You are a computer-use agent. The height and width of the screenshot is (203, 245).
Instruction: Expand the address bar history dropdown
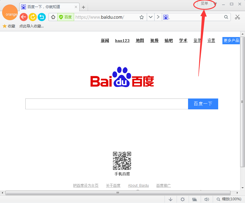click(x=150, y=17)
